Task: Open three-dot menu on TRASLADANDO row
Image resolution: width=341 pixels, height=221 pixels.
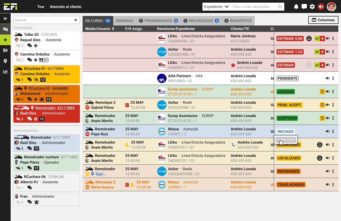Action: tap(333, 185)
